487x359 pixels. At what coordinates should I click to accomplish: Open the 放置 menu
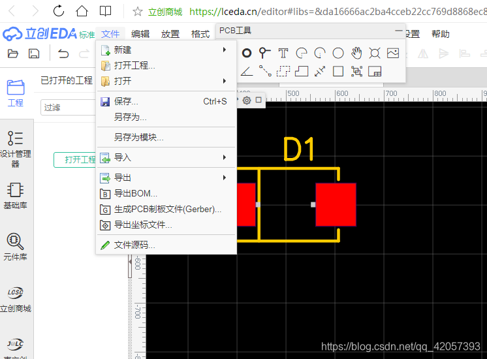[x=170, y=34]
